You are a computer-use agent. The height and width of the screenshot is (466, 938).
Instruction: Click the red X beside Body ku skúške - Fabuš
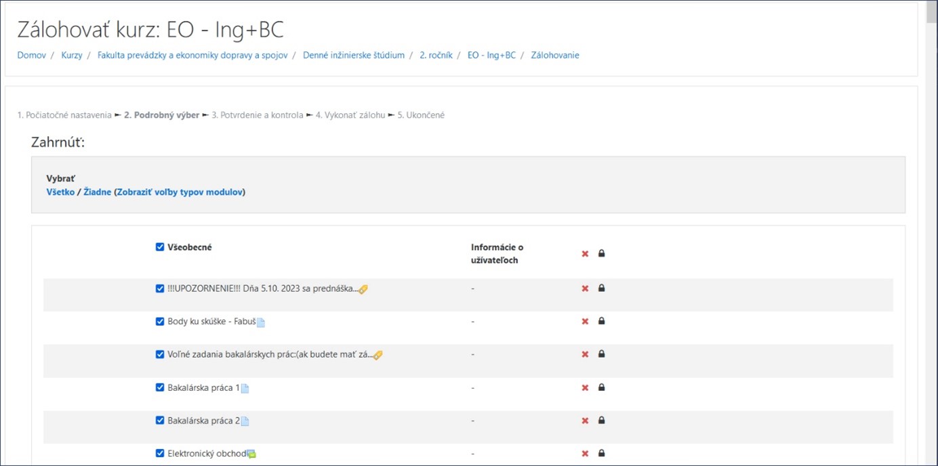pos(585,322)
